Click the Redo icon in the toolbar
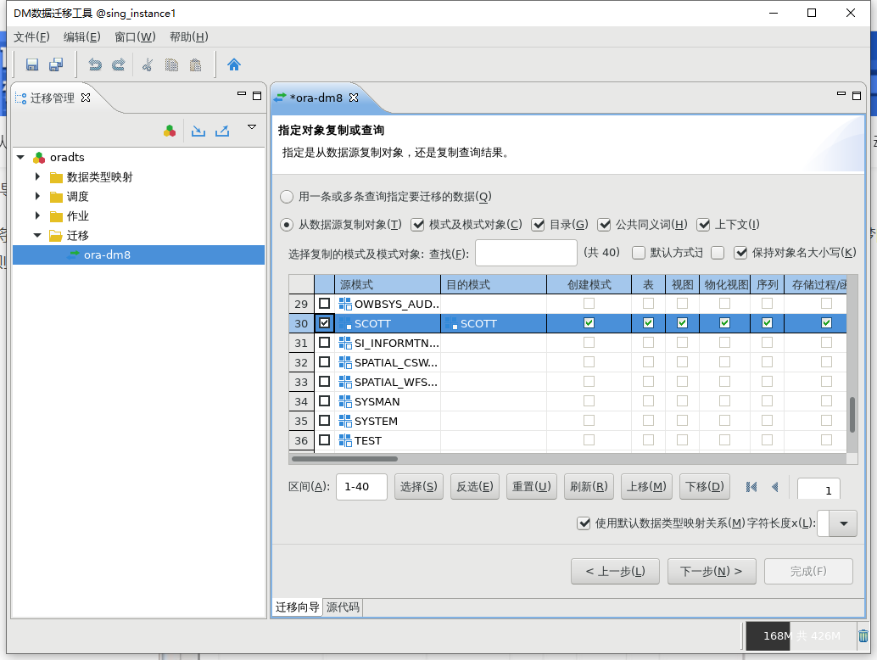 (x=117, y=64)
